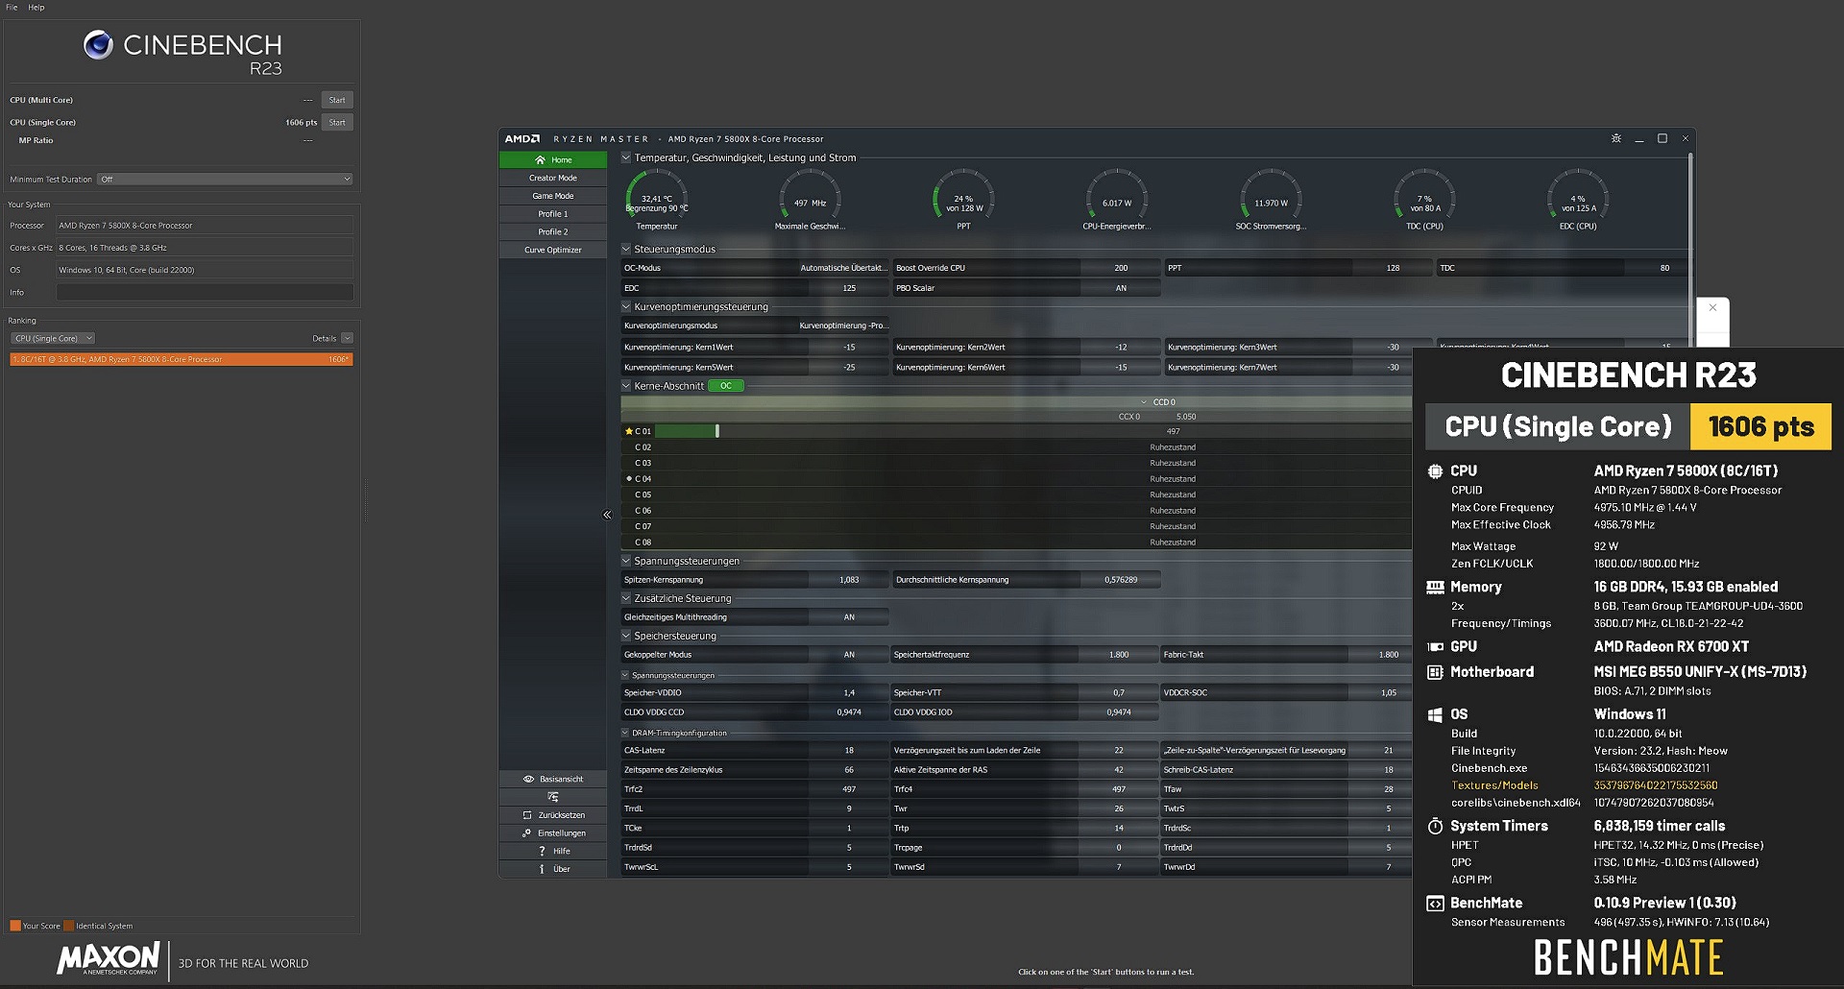Click the OC-Modus value Automatische Übertakt...
This screenshot has width=1844, height=989.
tap(843, 268)
